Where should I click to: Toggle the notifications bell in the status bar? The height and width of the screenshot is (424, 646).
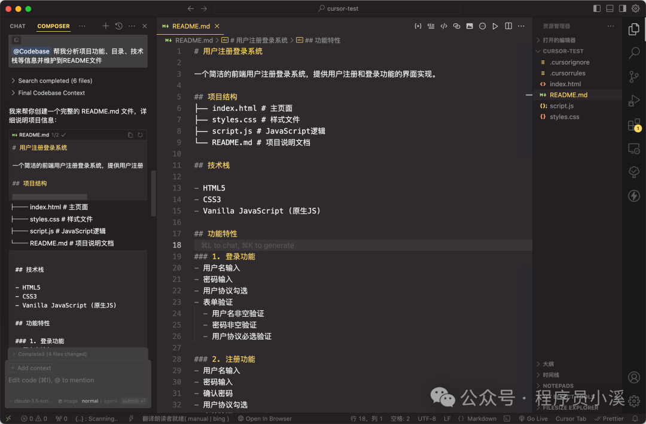pyautogui.click(x=635, y=418)
